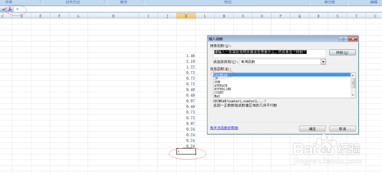Open the 对齐方式 group dialog launcher
This screenshot has width=382, height=174.
(x=105, y=2)
